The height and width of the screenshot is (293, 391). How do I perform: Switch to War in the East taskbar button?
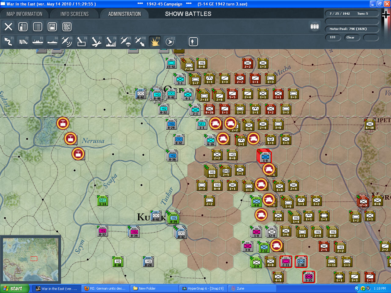tap(57, 288)
